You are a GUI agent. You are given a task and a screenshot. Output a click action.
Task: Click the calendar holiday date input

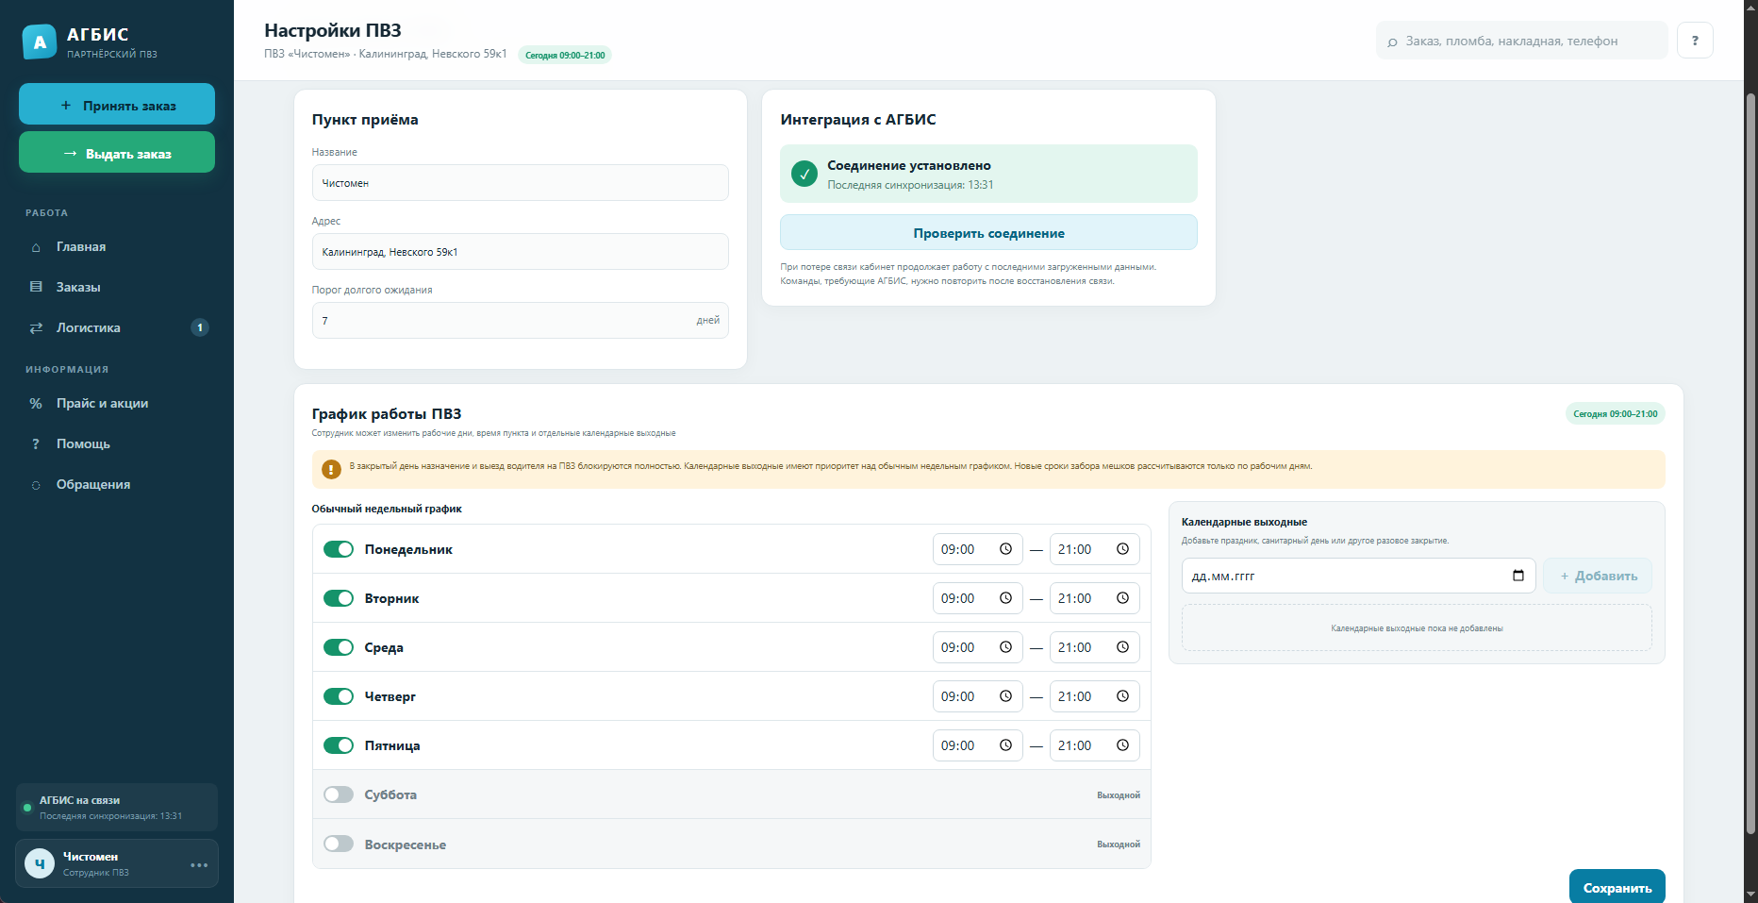tap(1358, 576)
